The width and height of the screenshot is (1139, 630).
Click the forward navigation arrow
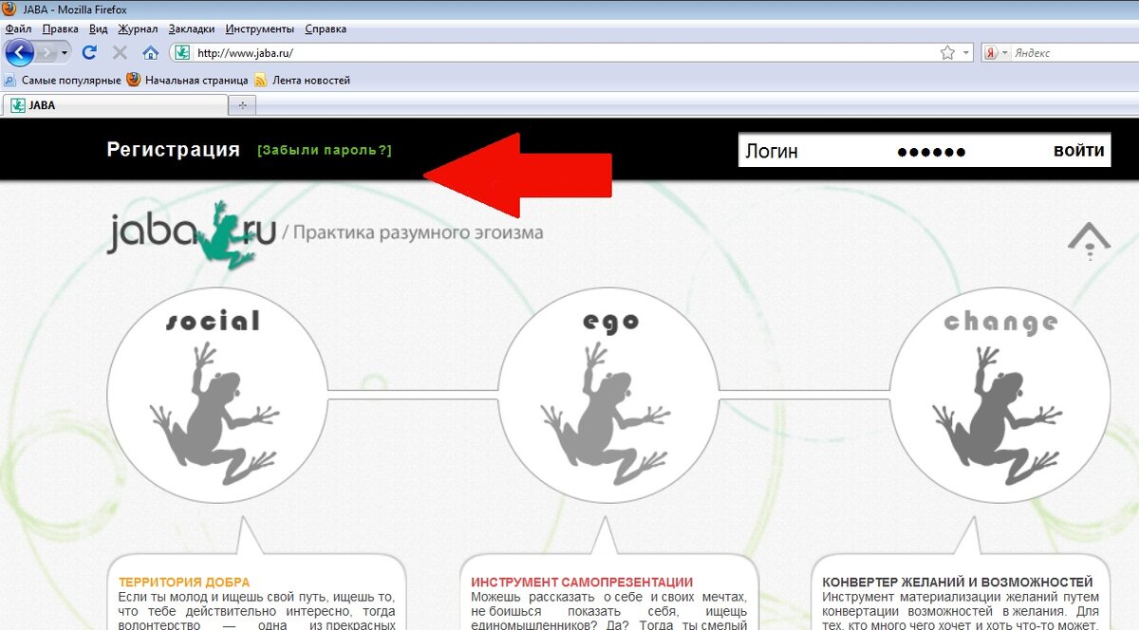click(x=47, y=52)
